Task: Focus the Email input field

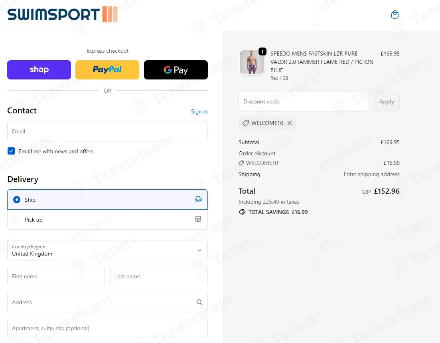Action: [107, 131]
